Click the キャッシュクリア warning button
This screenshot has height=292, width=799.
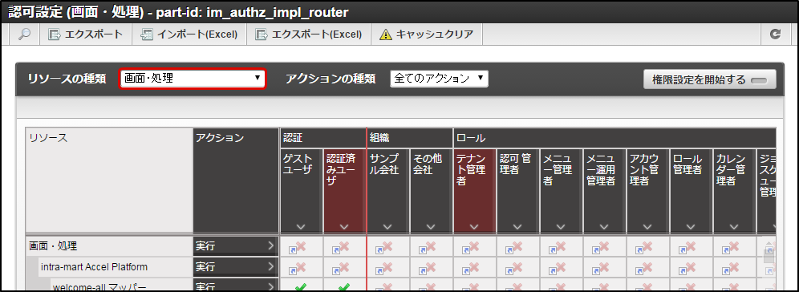(x=427, y=34)
